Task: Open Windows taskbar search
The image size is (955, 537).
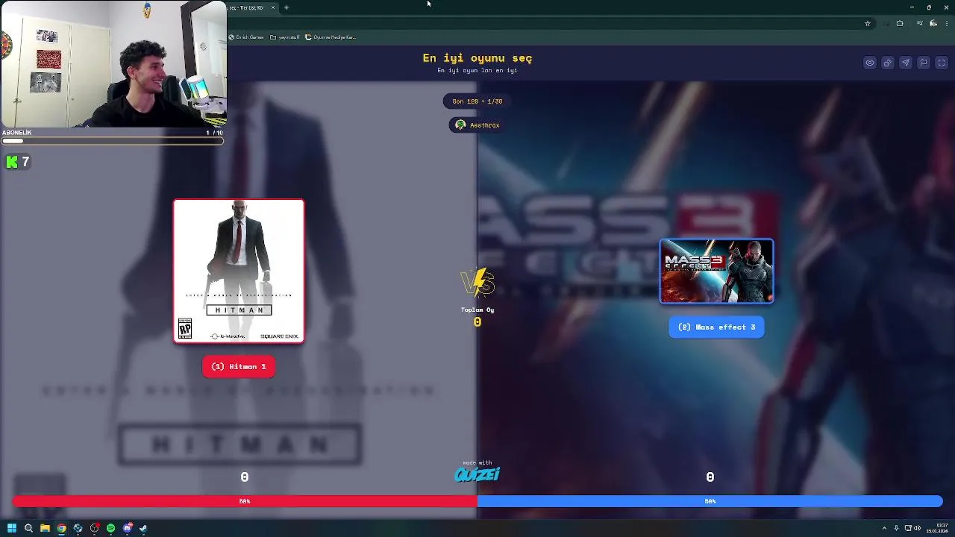Action: [x=28, y=528]
